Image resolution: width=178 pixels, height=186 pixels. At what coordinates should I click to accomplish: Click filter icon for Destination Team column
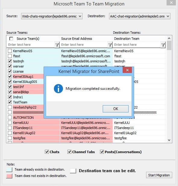163,45
